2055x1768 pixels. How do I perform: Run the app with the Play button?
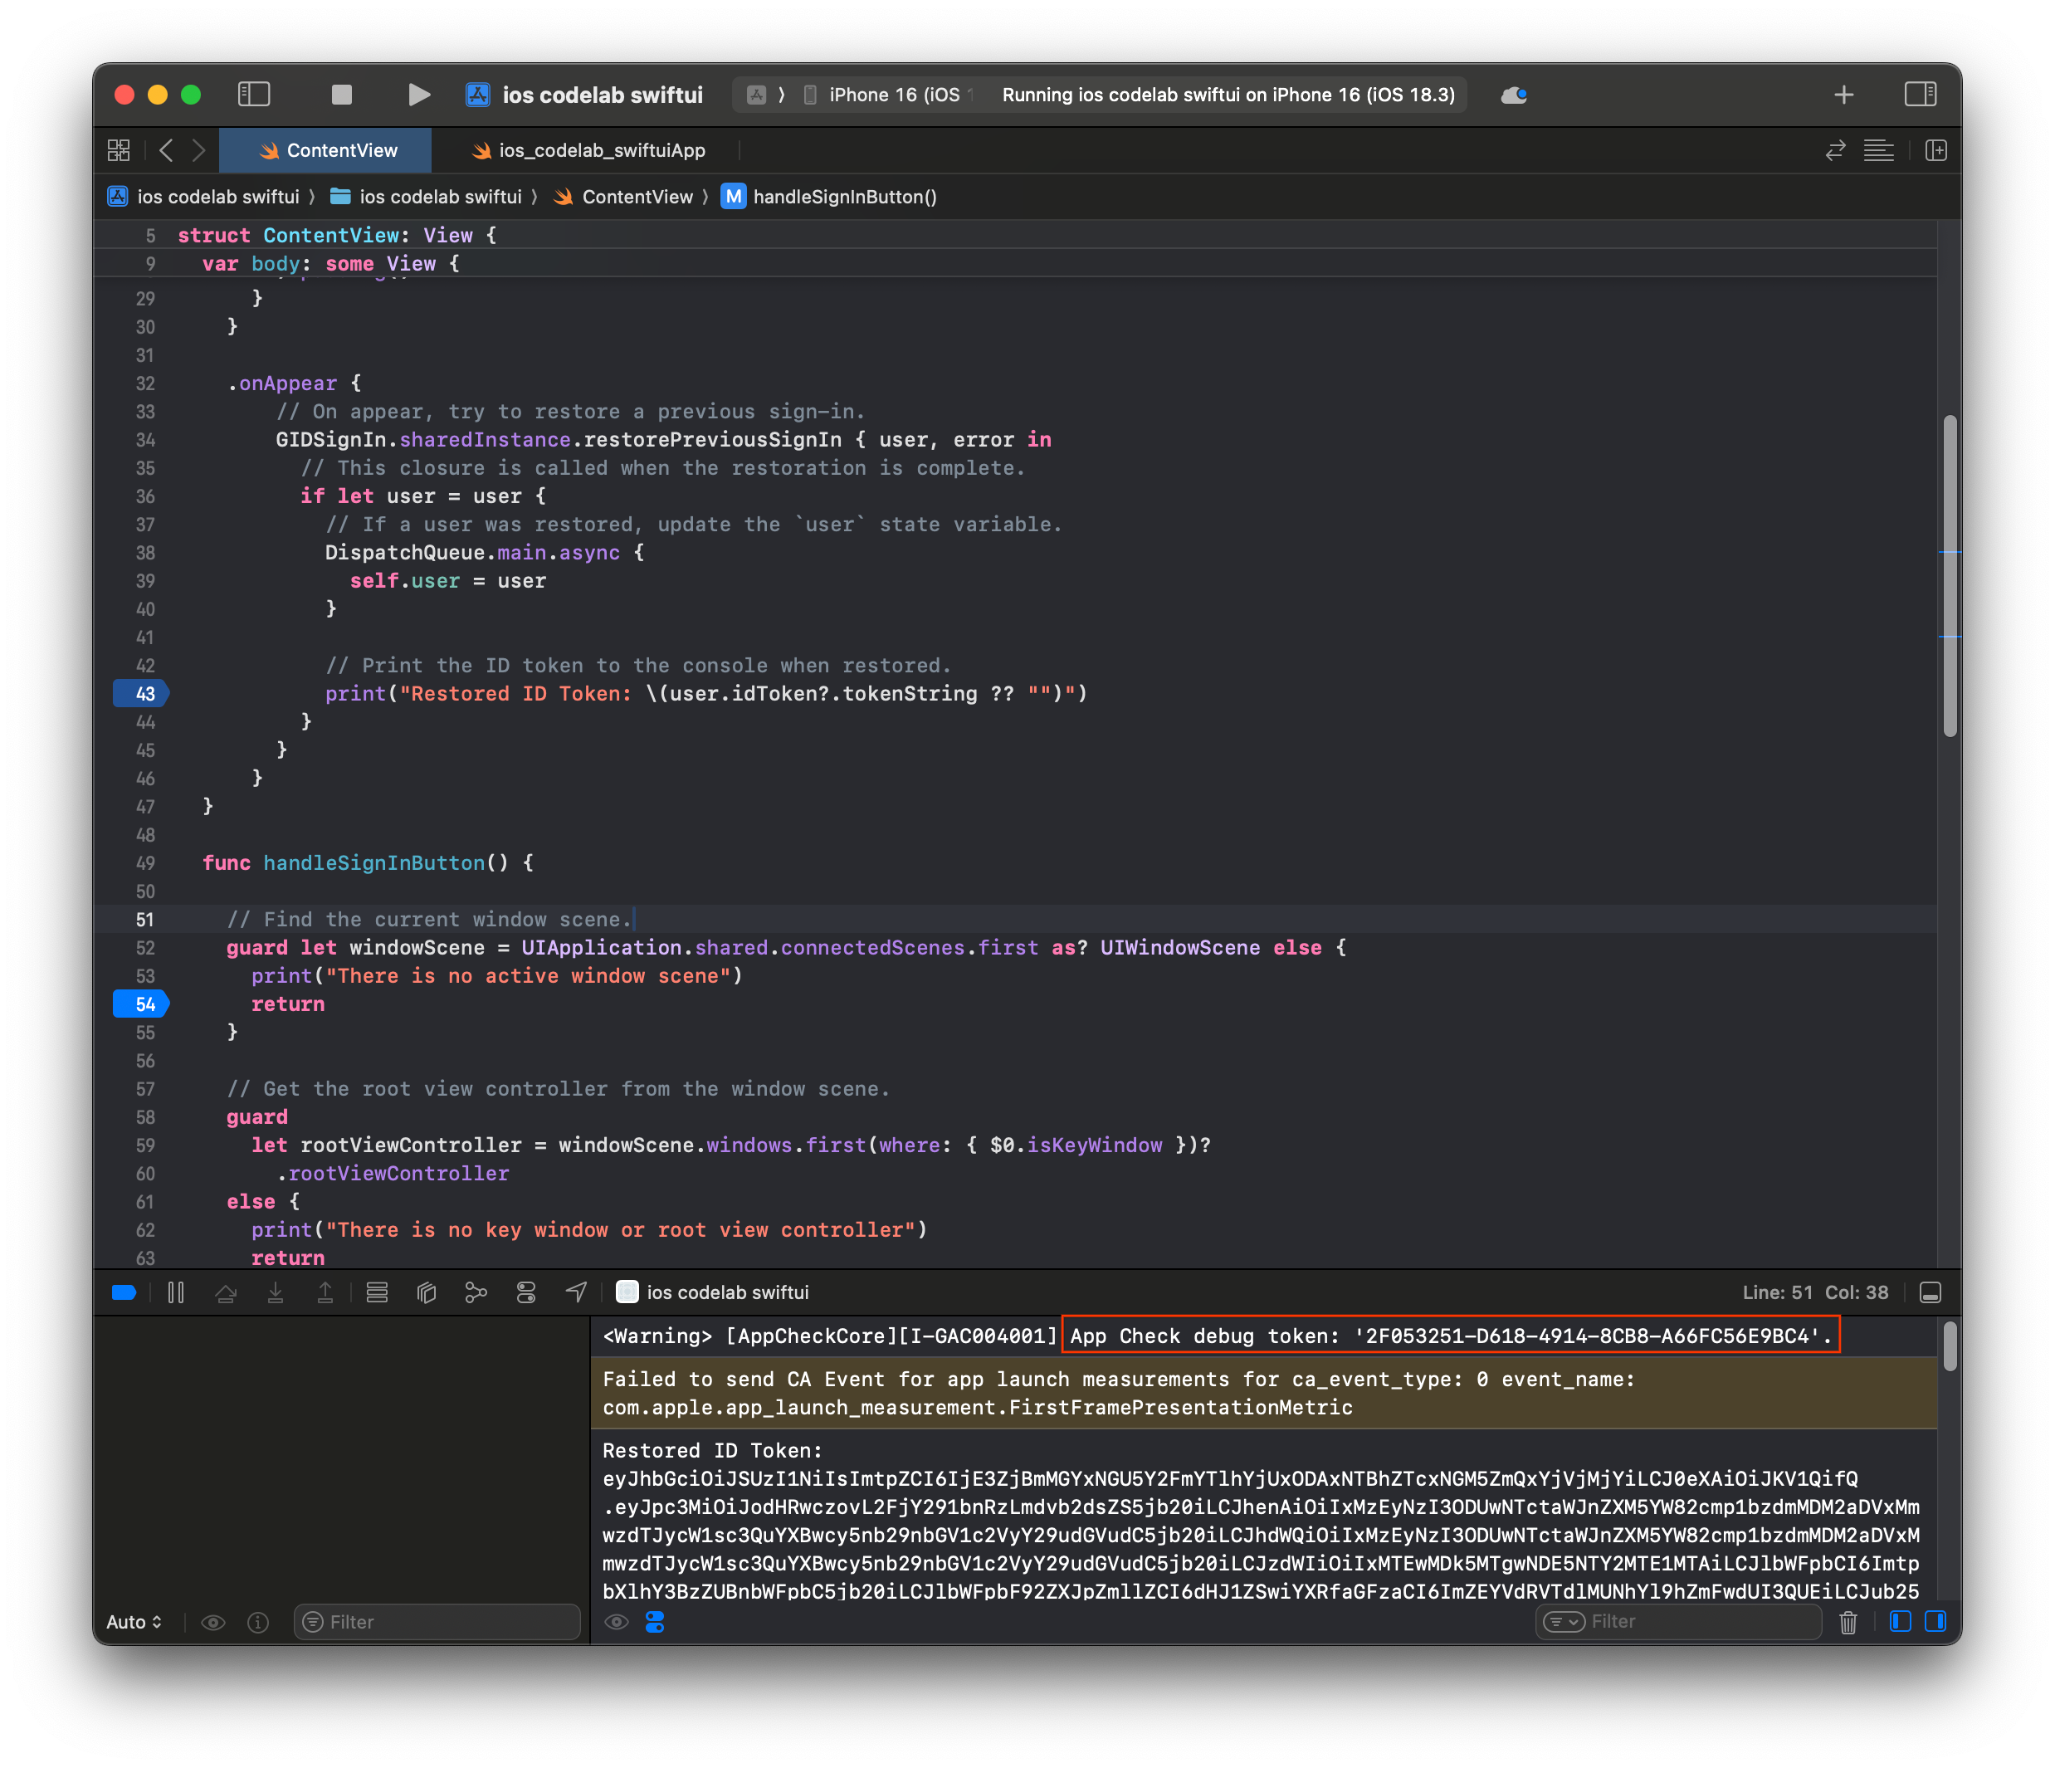click(x=418, y=95)
